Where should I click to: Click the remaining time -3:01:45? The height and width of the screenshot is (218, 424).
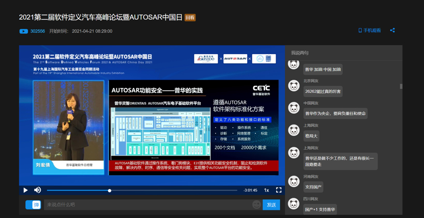[x=250, y=190]
